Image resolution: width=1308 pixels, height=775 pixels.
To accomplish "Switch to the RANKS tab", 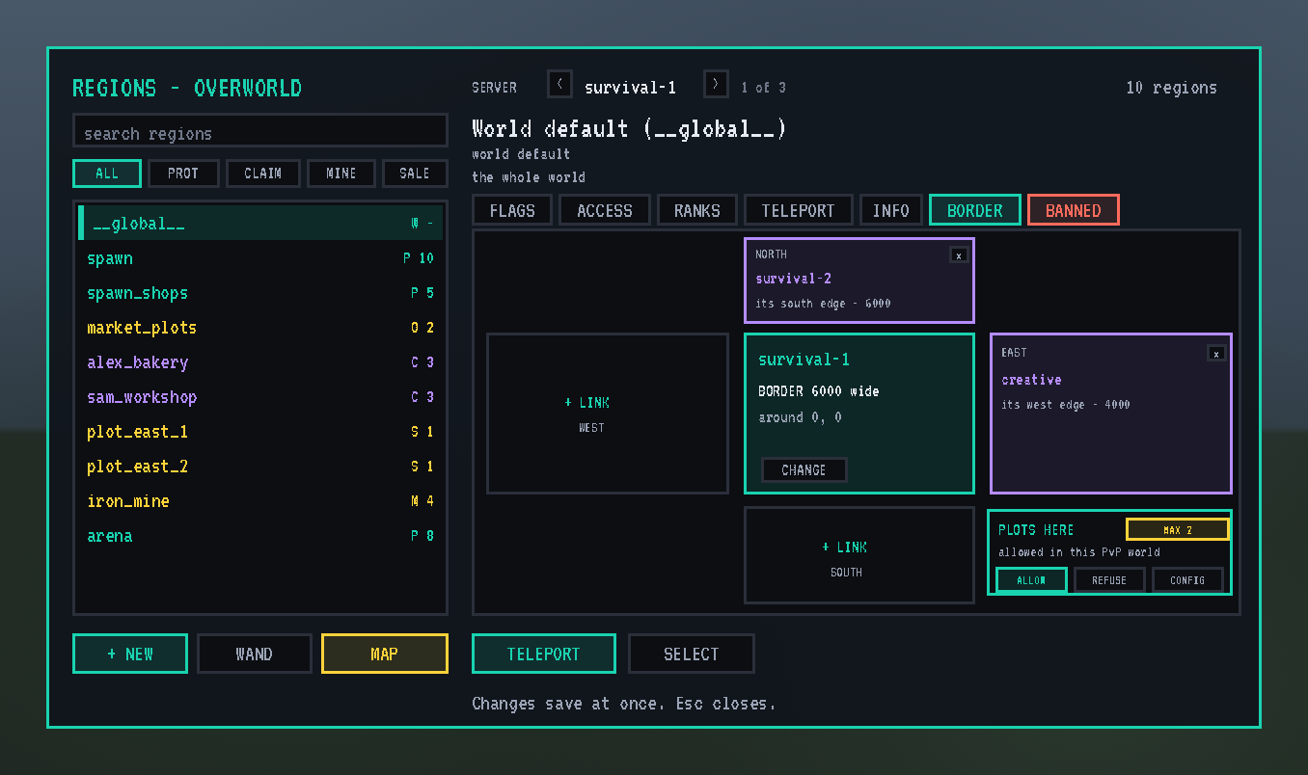I will 697,210.
